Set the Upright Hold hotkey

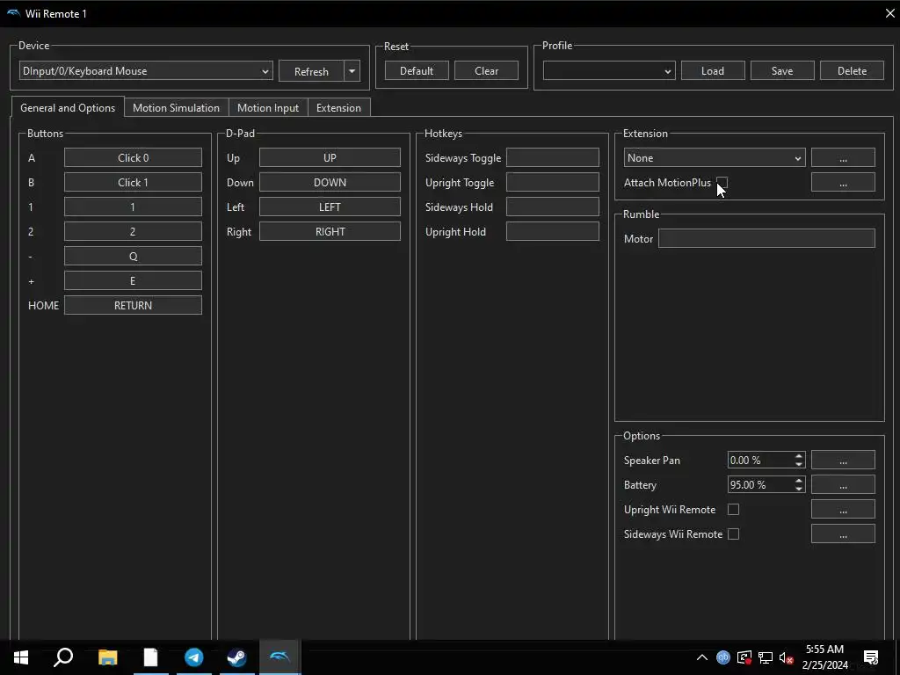553,232
